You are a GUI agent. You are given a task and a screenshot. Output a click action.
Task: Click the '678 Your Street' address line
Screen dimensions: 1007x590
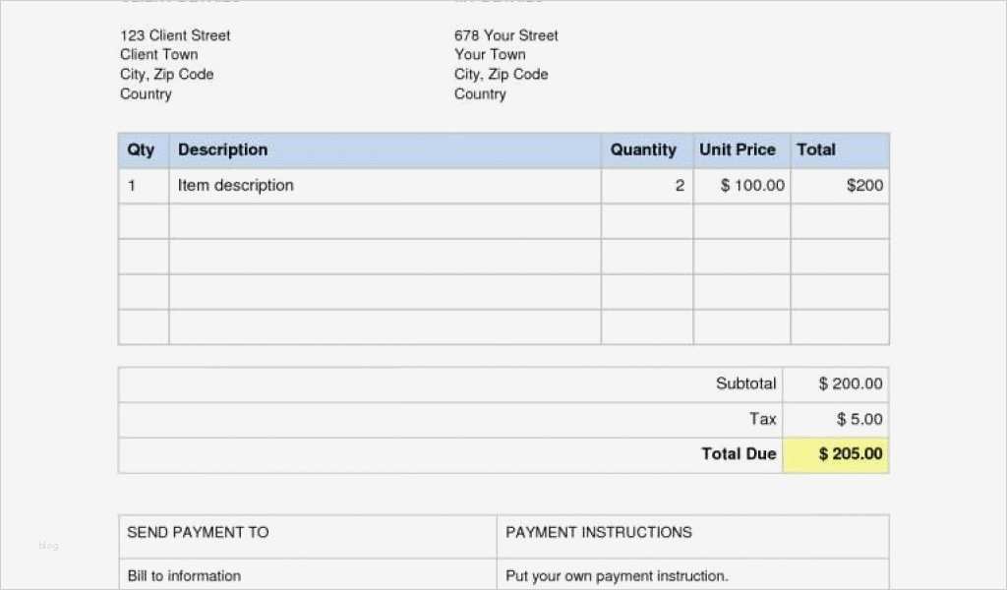click(x=505, y=35)
